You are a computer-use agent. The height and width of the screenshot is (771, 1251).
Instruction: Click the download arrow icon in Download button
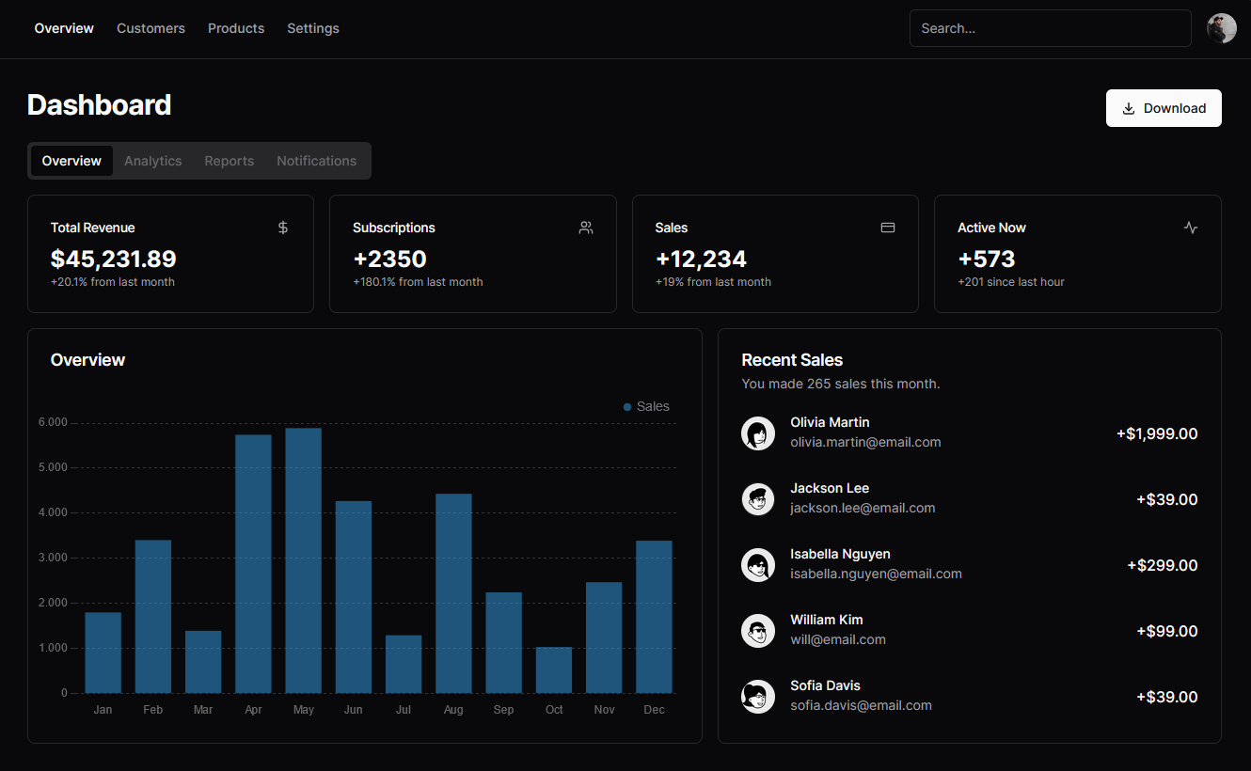pyautogui.click(x=1128, y=108)
